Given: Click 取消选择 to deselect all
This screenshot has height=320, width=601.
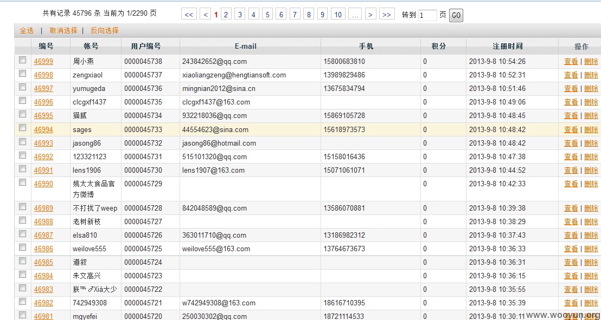Looking at the screenshot, I should pyautogui.click(x=63, y=31).
